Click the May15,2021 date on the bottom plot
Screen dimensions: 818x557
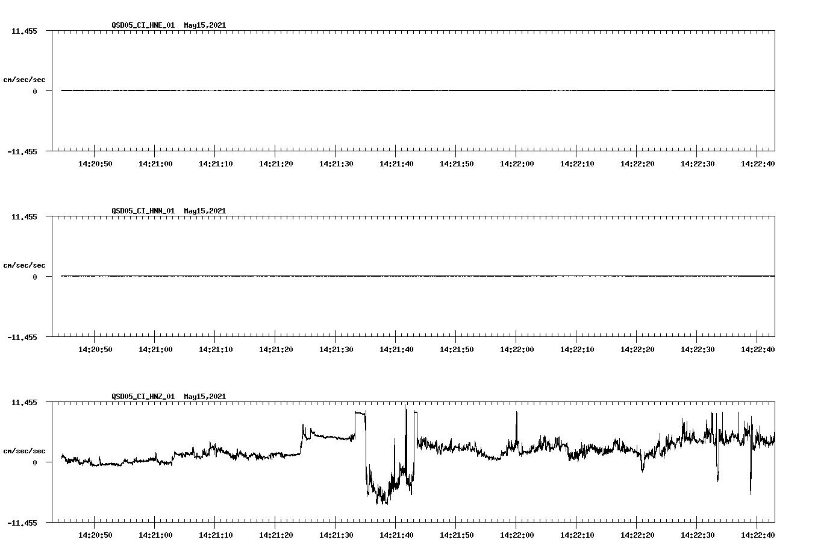click(205, 397)
